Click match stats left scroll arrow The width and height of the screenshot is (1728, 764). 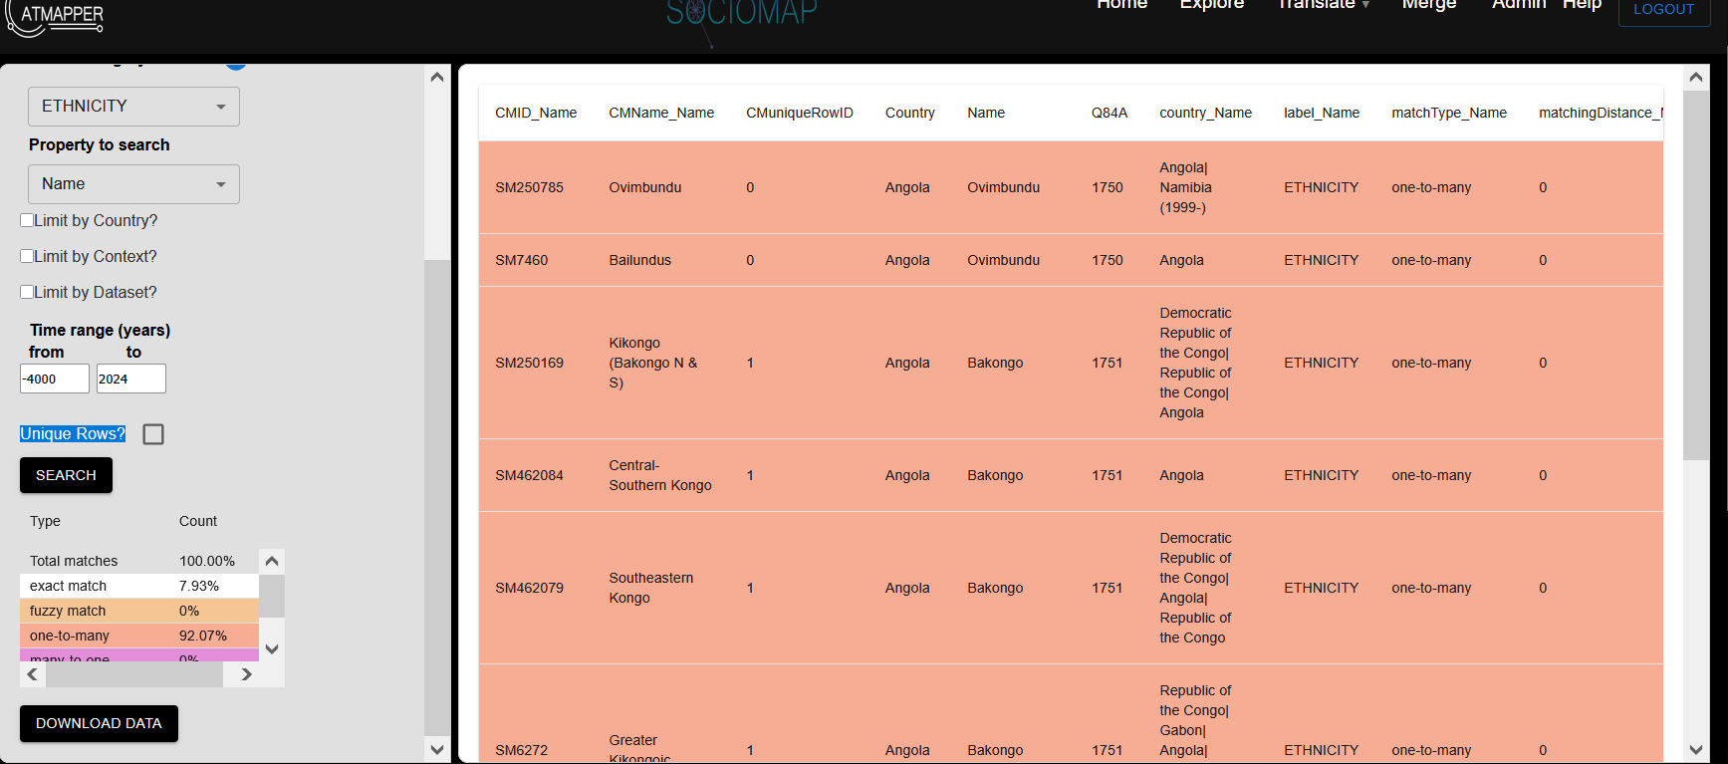(x=33, y=674)
